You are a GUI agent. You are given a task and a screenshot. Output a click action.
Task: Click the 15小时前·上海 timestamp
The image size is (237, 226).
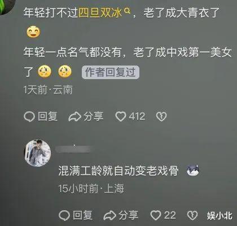coord(91,189)
